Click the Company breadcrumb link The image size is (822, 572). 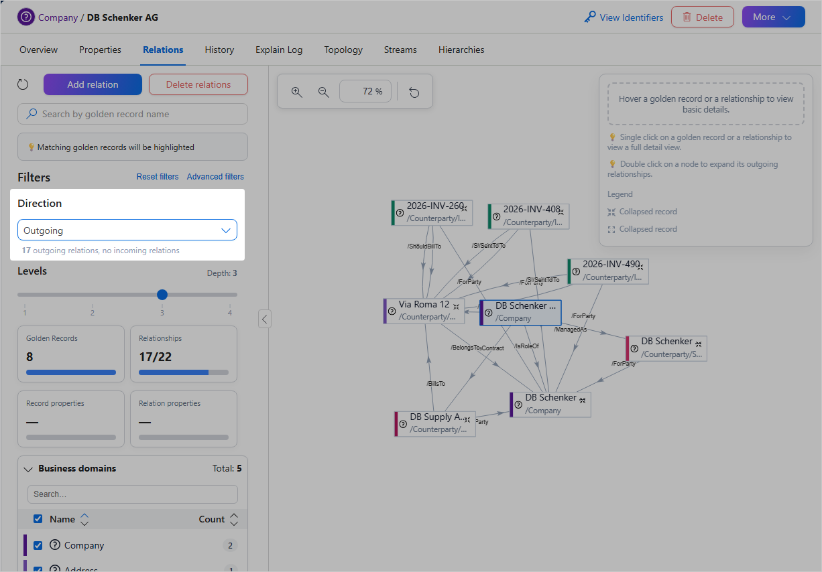pyautogui.click(x=58, y=17)
